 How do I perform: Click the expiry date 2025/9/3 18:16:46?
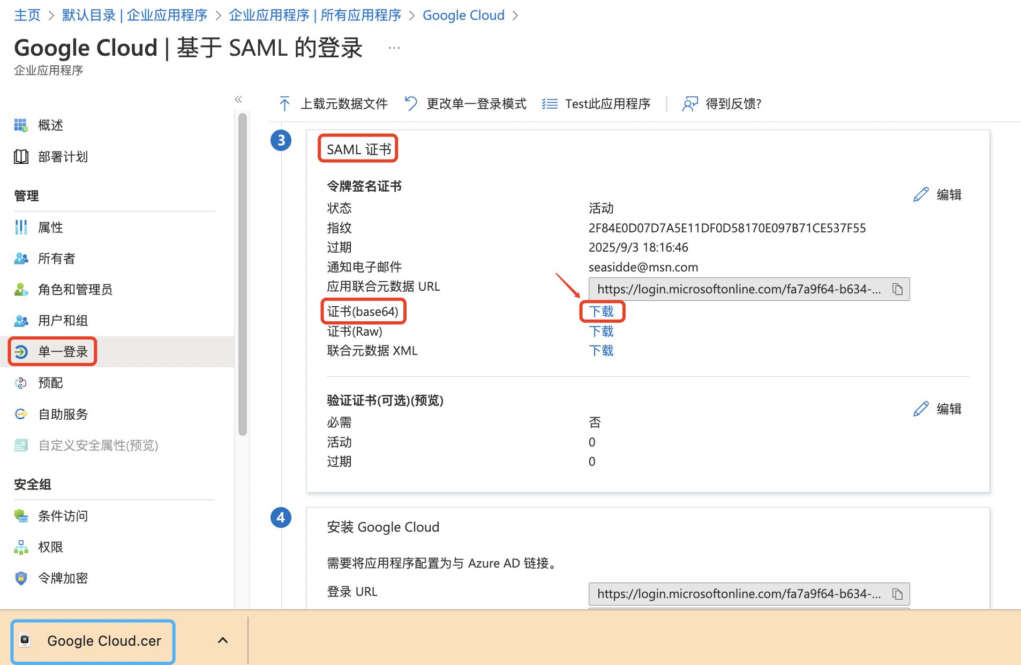[638, 247]
